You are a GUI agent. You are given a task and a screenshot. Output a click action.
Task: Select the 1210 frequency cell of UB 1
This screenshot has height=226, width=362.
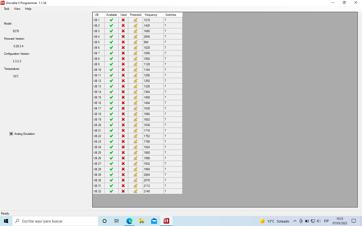click(153, 20)
